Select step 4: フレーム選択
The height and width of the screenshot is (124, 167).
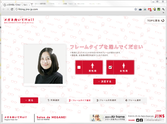coord(133,100)
